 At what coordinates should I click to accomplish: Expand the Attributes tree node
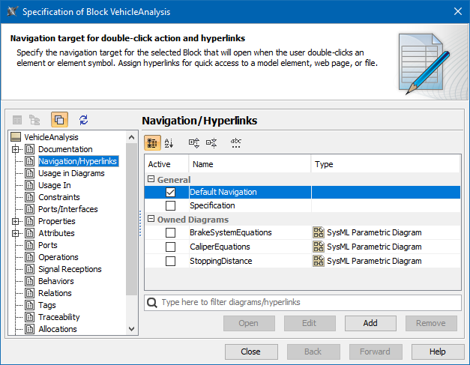point(15,233)
